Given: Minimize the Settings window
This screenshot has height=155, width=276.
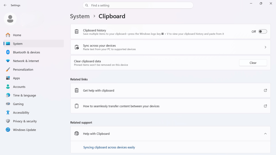Looking at the screenshot, I should tap(251, 3).
